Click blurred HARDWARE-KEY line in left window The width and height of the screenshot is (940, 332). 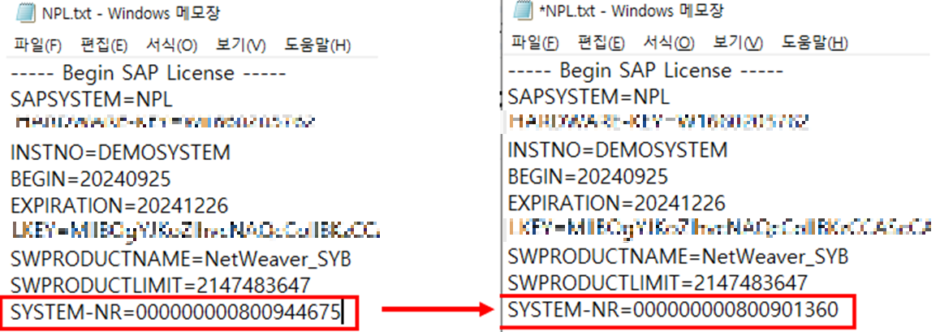point(165,123)
